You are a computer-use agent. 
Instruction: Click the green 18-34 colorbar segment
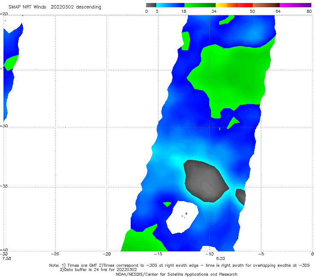click(x=200, y=5)
